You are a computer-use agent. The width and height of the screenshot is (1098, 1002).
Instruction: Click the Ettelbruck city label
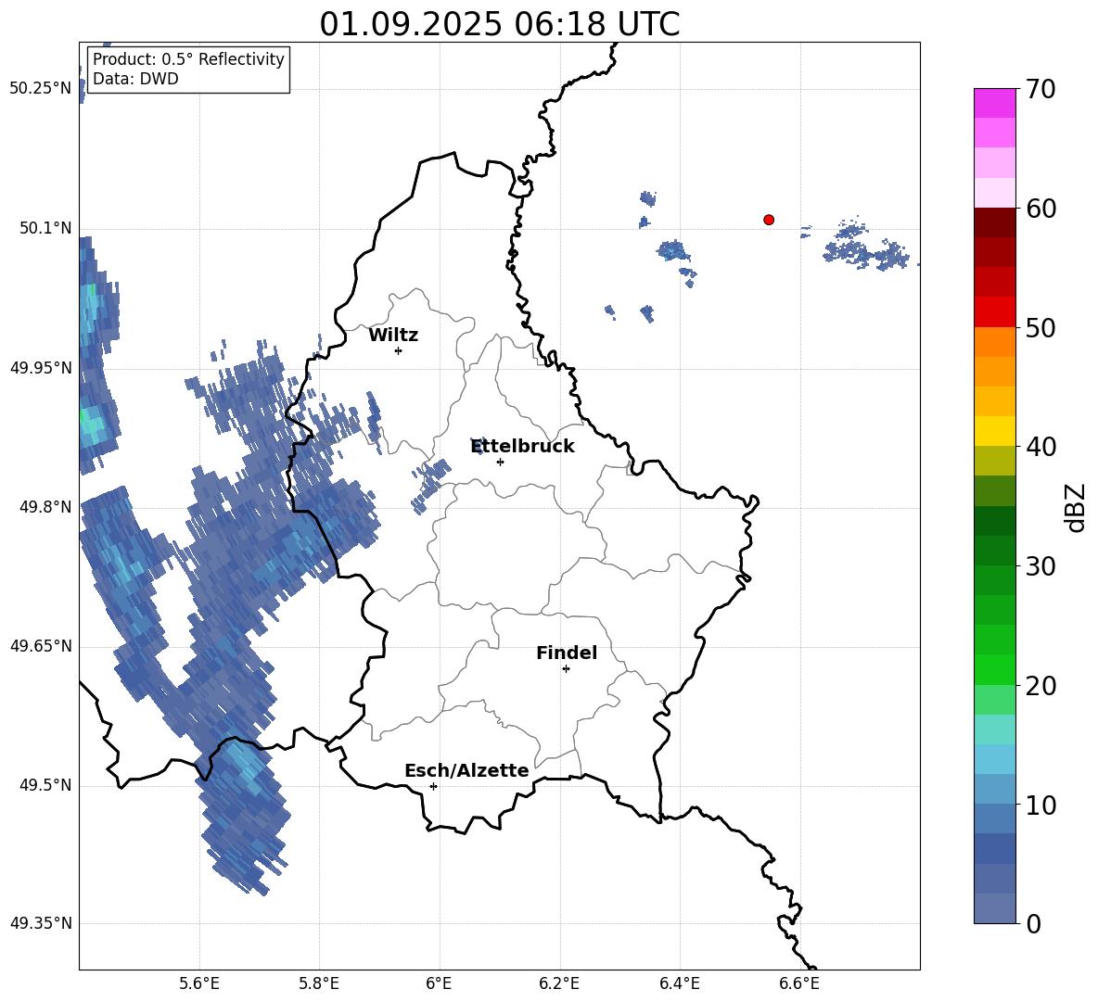[x=522, y=447]
